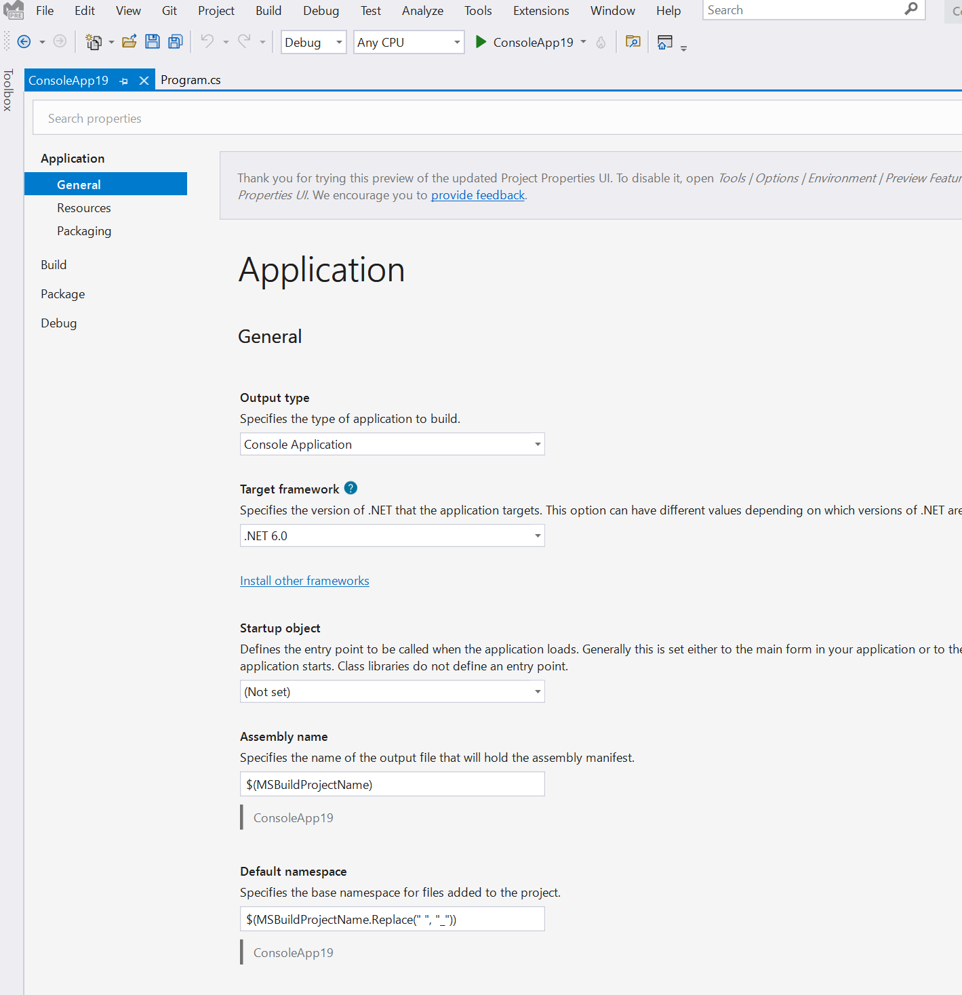Click the Save All icon
962x995 pixels.
pos(176,42)
